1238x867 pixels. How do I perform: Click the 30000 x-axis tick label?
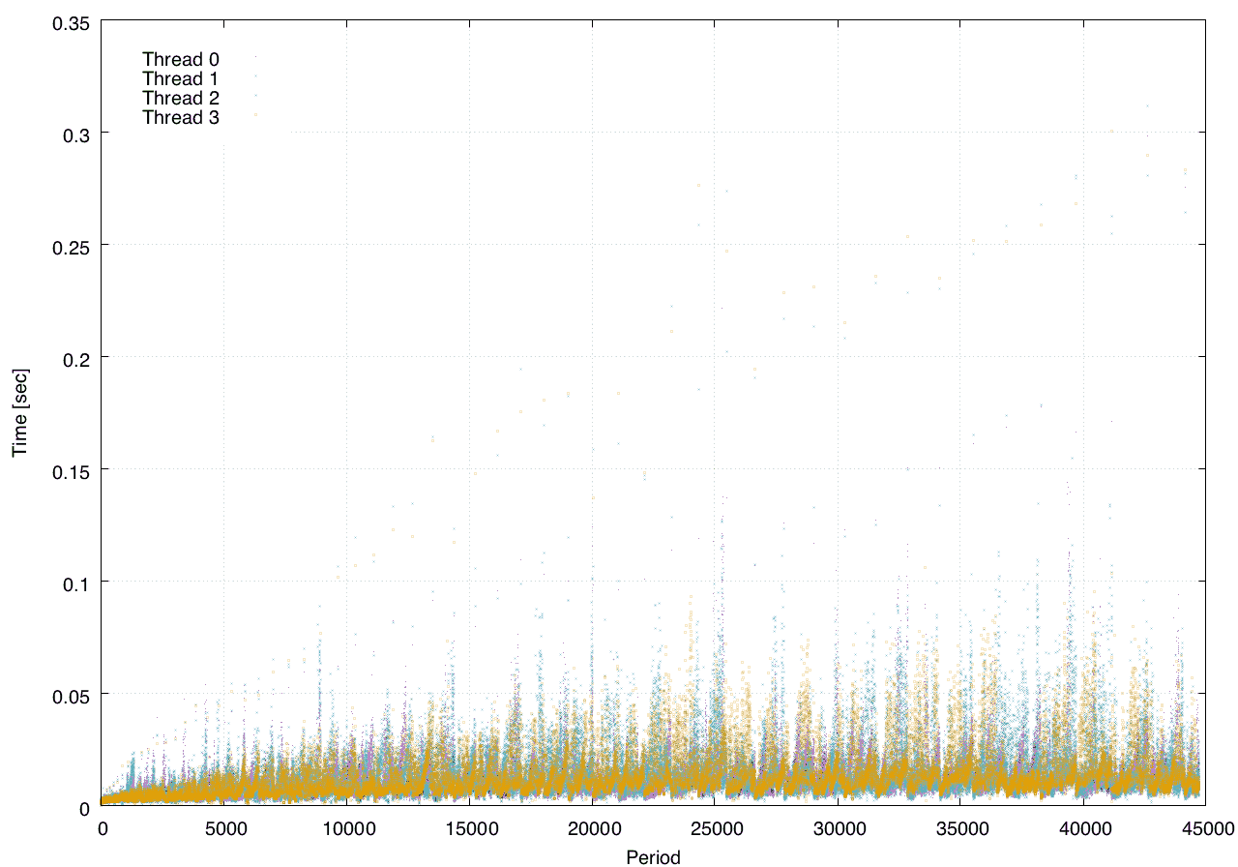tap(837, 828)
